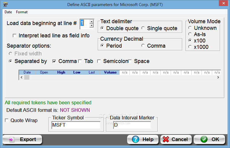Click the Export button
230x148 pixels.
(22, 139)
